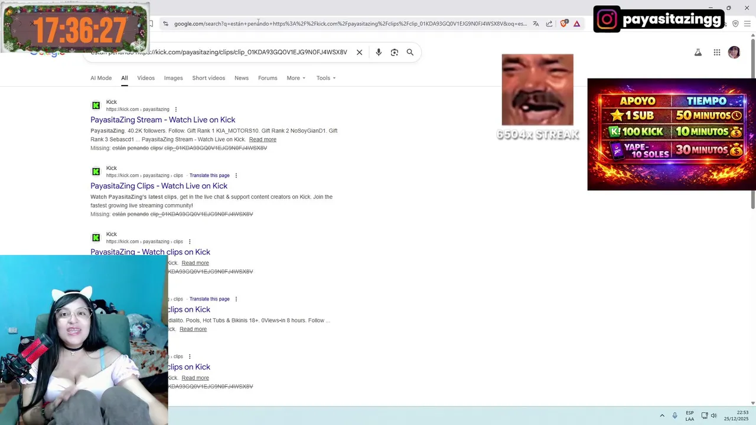This screenshot has width=756, height=425.
Task: Open three-dot menu of Hot Tubs & Bikinis result
Action: (x=236, y=299)
